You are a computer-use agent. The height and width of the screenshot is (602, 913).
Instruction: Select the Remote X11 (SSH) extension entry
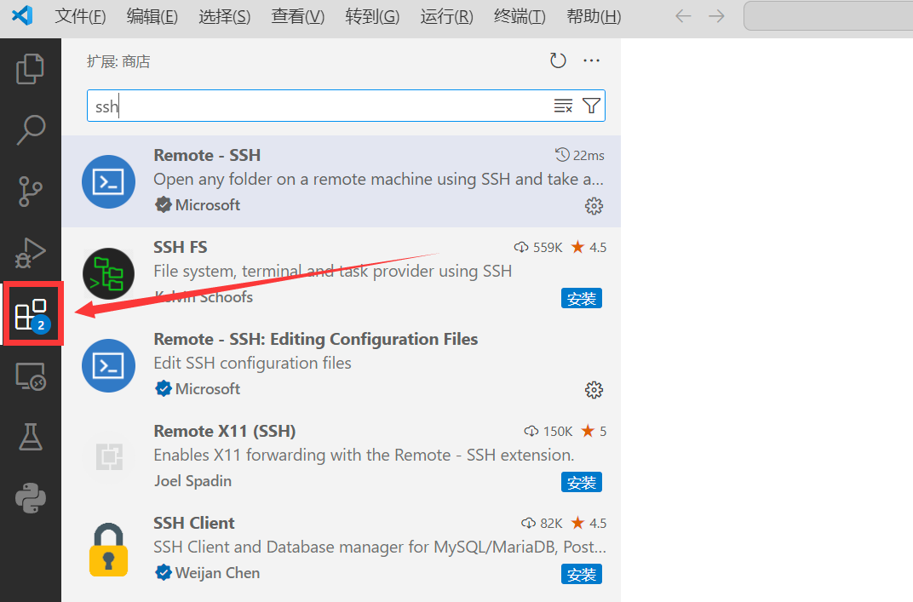coord(341,455)
